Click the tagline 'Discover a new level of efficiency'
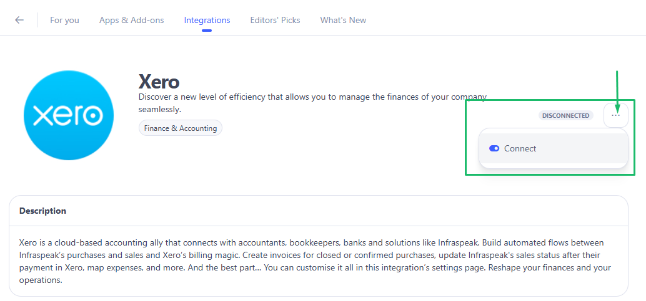 pos(313,103)
